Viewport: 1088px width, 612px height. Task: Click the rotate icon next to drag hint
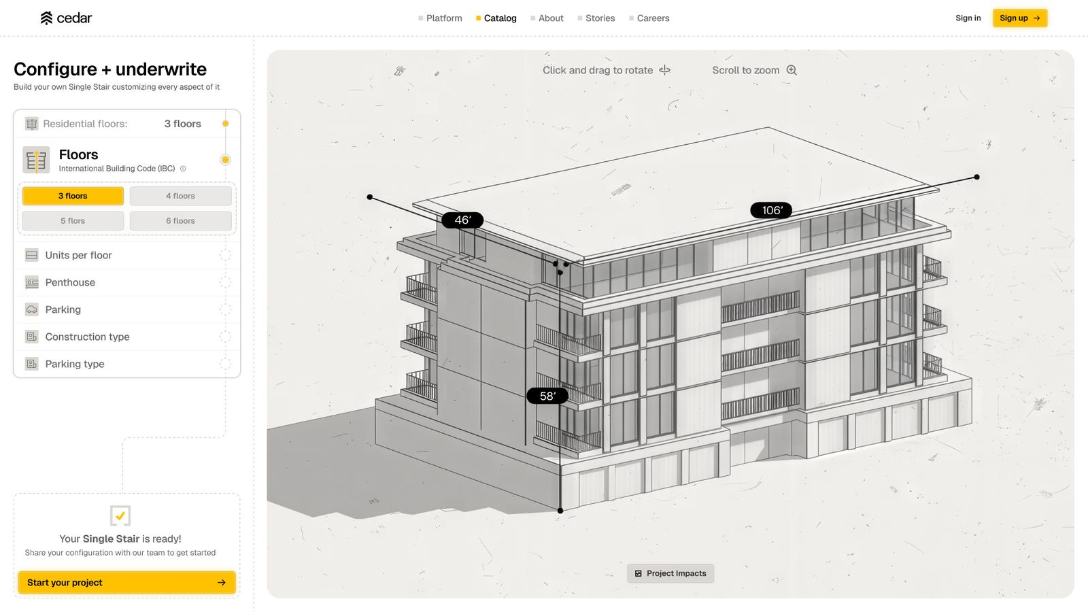664,70
